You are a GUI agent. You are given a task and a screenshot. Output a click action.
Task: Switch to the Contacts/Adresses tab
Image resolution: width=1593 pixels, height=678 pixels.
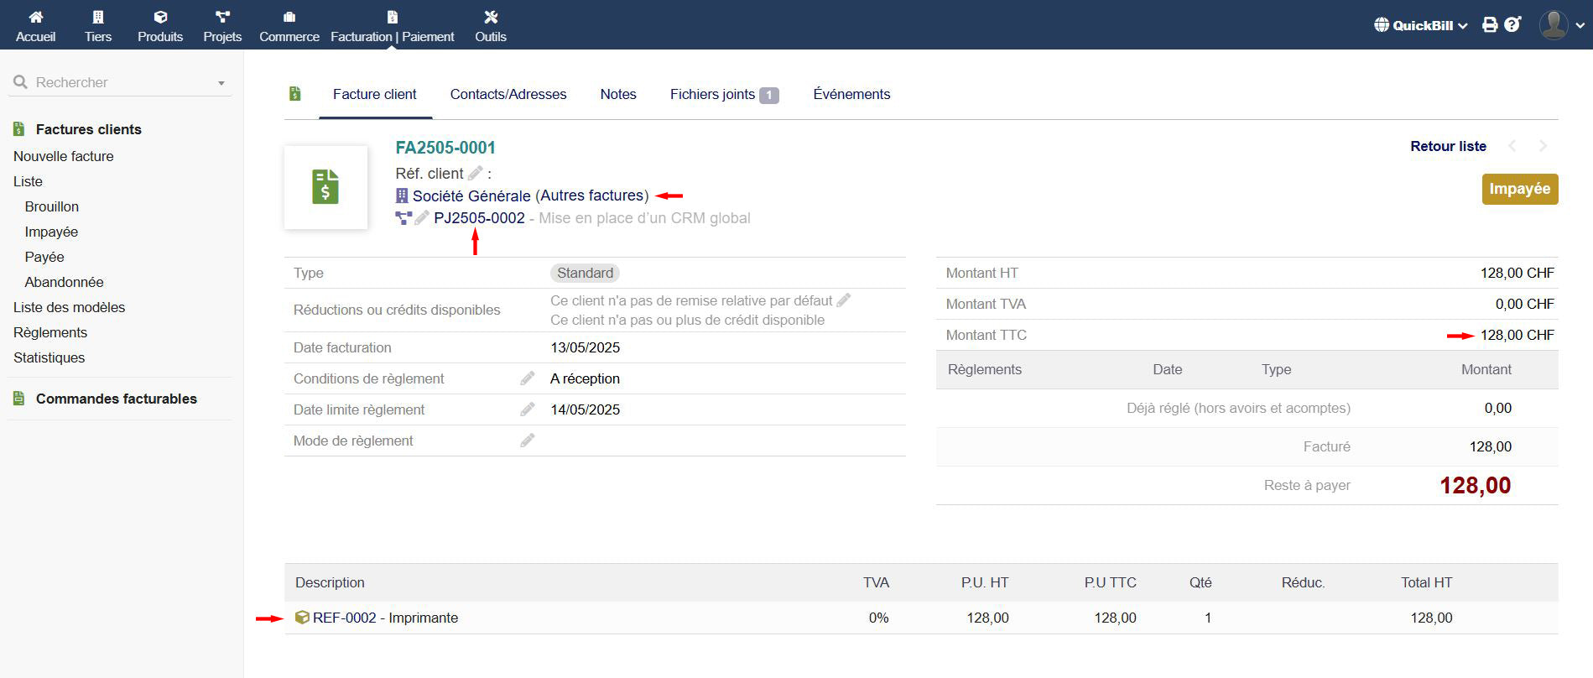click(508, 95)
